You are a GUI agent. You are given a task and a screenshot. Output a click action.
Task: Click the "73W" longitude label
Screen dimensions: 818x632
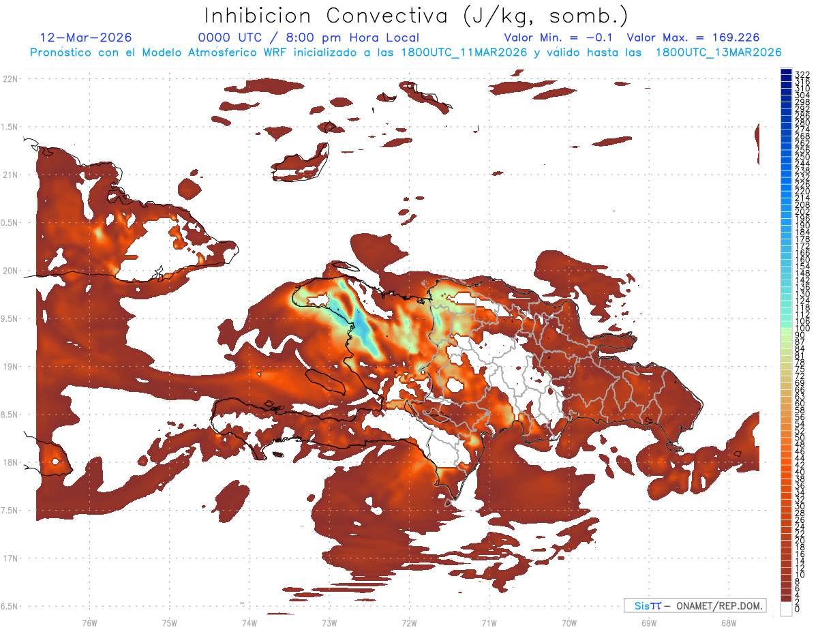click(329, 622)
